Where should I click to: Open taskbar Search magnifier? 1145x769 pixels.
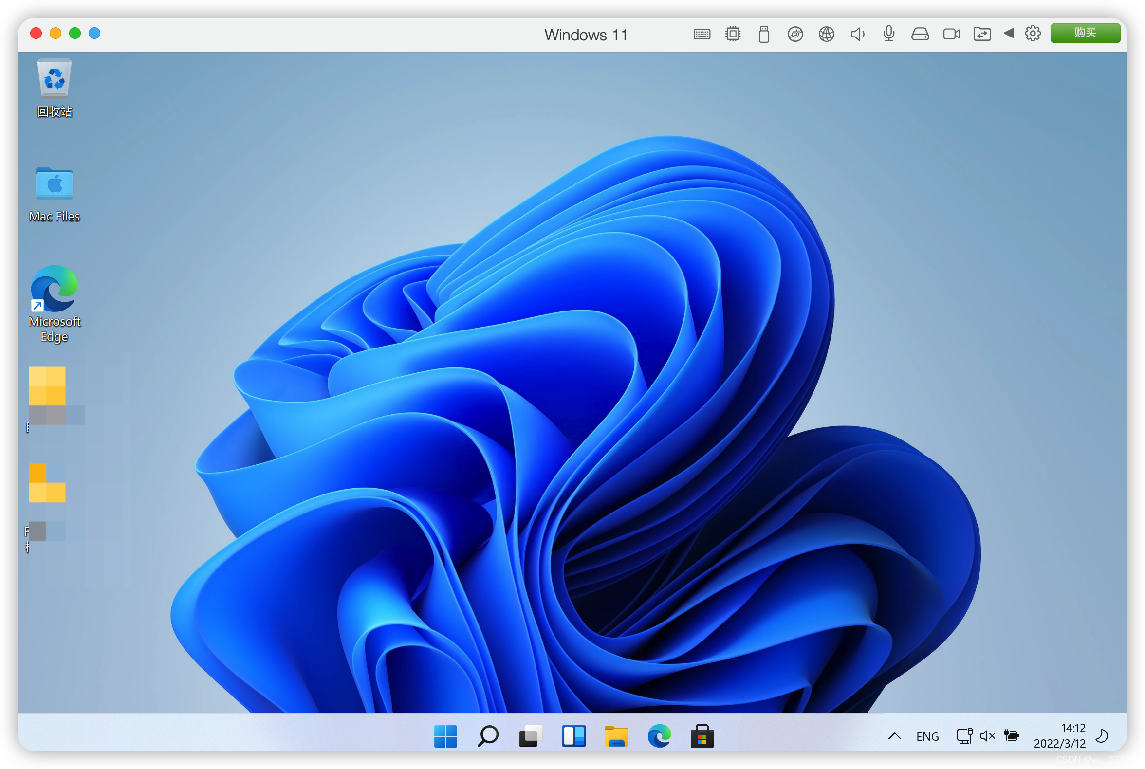[488, 736]
